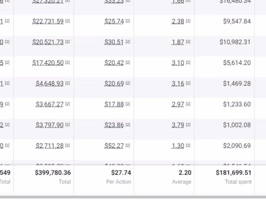
Task: Click the [2] marker beside 2.38
Action: tap(188, 21)
